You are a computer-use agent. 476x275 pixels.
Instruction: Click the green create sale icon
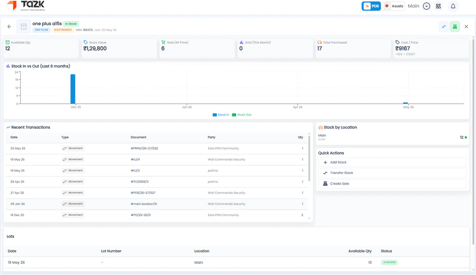pyautogui.click(x=455, y=27)
